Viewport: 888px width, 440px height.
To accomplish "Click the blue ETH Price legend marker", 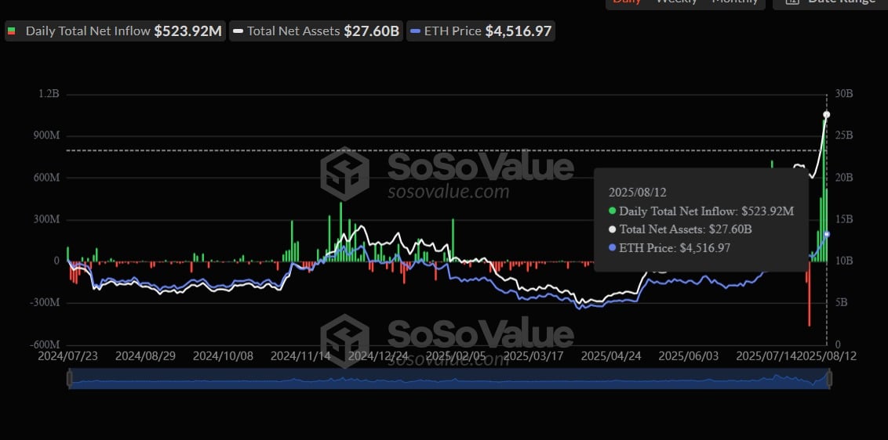I will pyautogui.click(x=414, y=31).
